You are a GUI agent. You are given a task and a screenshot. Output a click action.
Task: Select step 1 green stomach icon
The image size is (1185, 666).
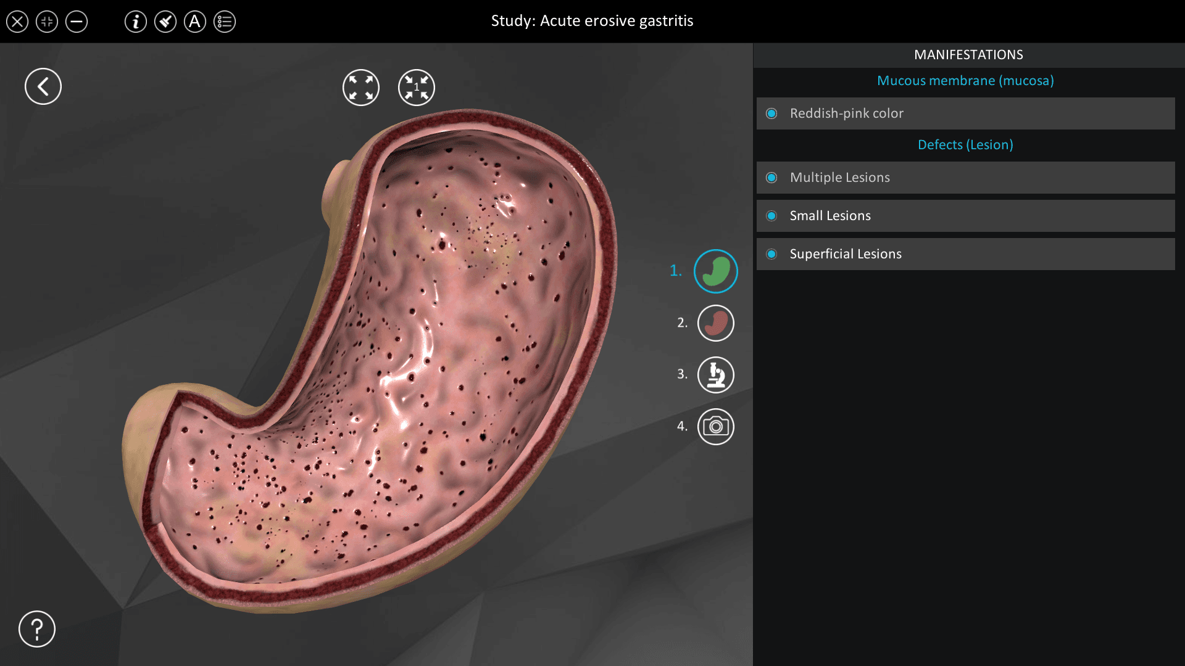click(x=716, y=271)
